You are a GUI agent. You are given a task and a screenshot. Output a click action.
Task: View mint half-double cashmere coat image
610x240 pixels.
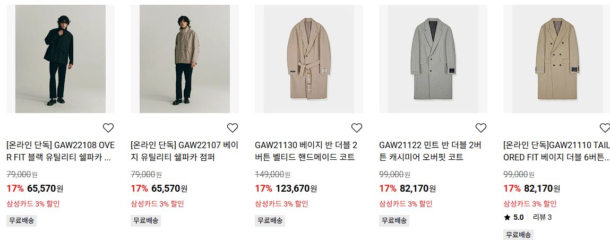coord(433,59)
